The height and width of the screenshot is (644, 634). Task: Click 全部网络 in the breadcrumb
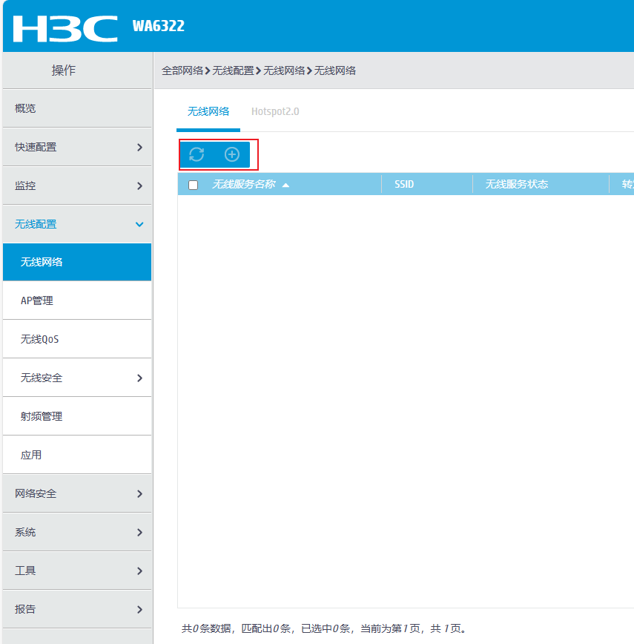[182, 70]
